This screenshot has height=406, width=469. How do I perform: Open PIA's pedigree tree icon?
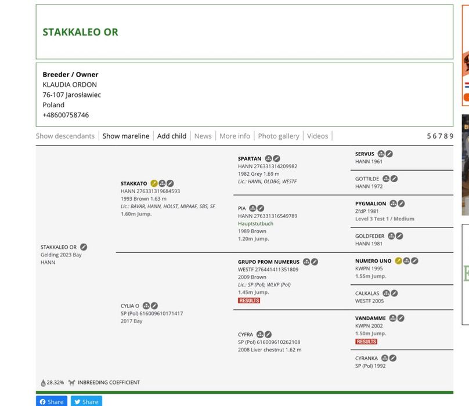(252, 208)
